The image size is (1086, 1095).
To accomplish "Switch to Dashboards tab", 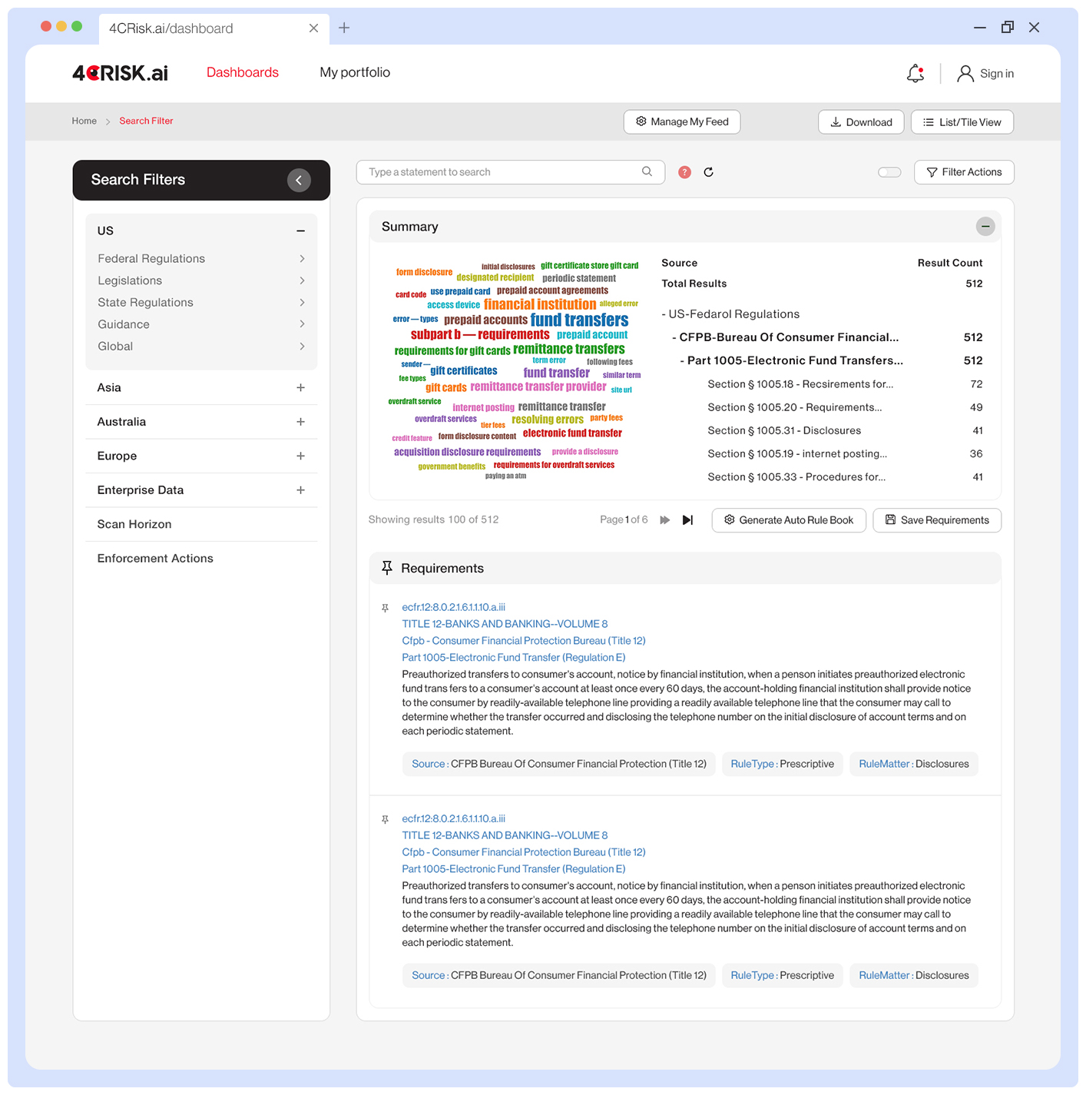I will [243, 72].
